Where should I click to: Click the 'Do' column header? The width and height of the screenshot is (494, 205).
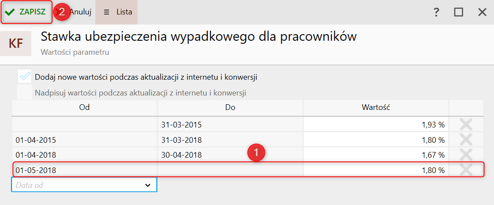(230, 107)
